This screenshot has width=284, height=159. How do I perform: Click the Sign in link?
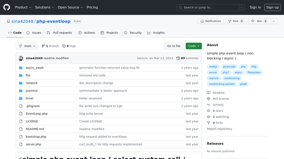pos(255,7)
